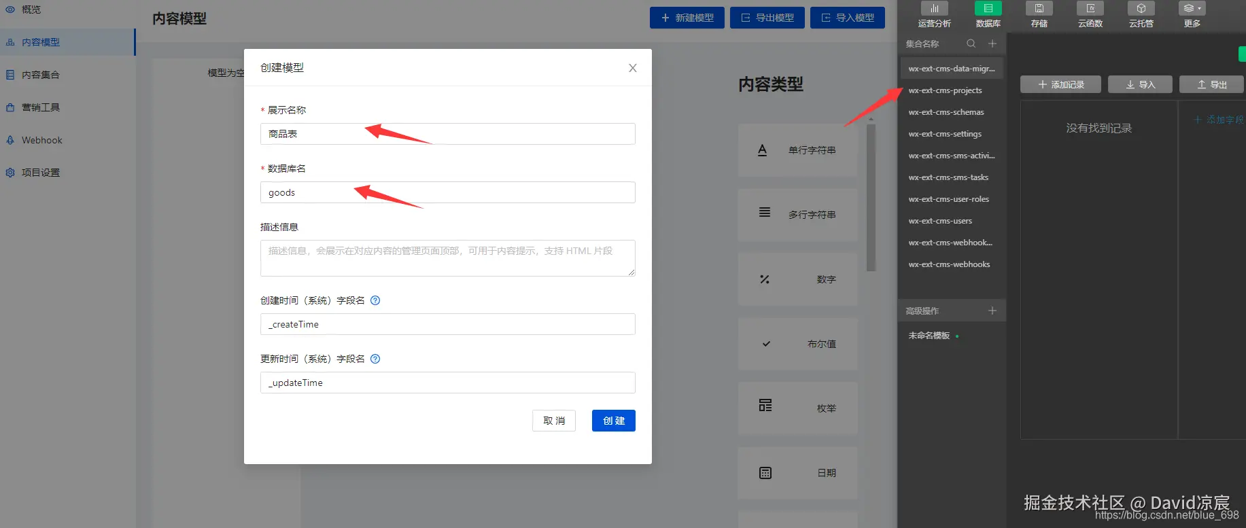
Task: Click the 导出 button in database panel
Action: [x=1212, y=84]
